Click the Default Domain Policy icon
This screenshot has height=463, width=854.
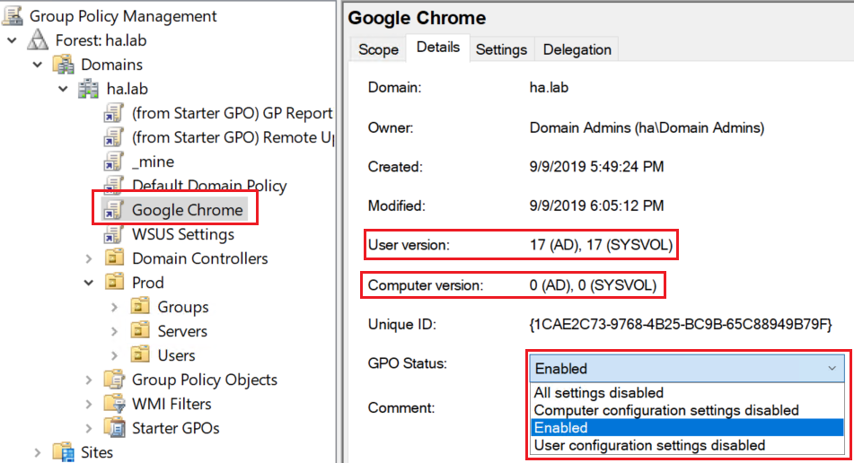click(x=114, y=186)
